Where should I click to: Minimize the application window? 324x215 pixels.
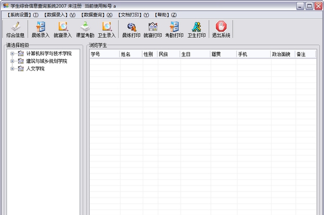300,6
